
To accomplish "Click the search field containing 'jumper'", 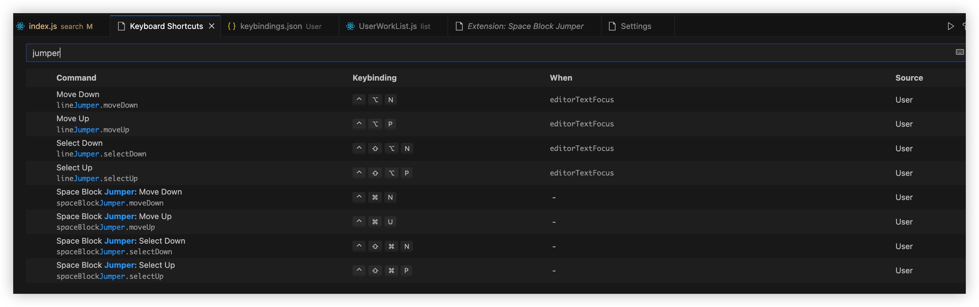I will click(x=456, y=53).
